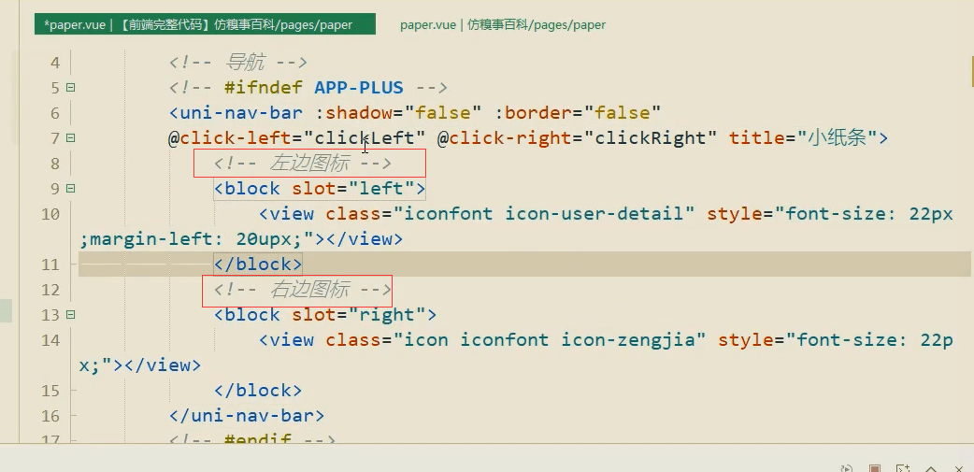974x472 pixels.
Task: Click the vertical scrollbar marker at the right edge
Action: tap(971, 71)
